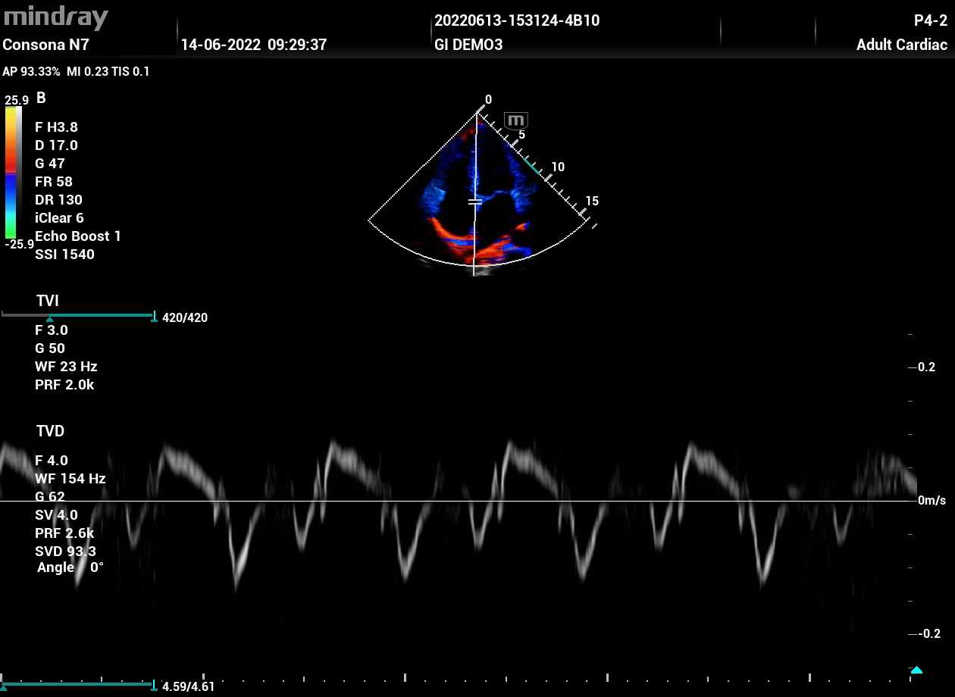Click the color Doppler sector image
The height and width of the screenshot is (697, 955).
[476, 205]
